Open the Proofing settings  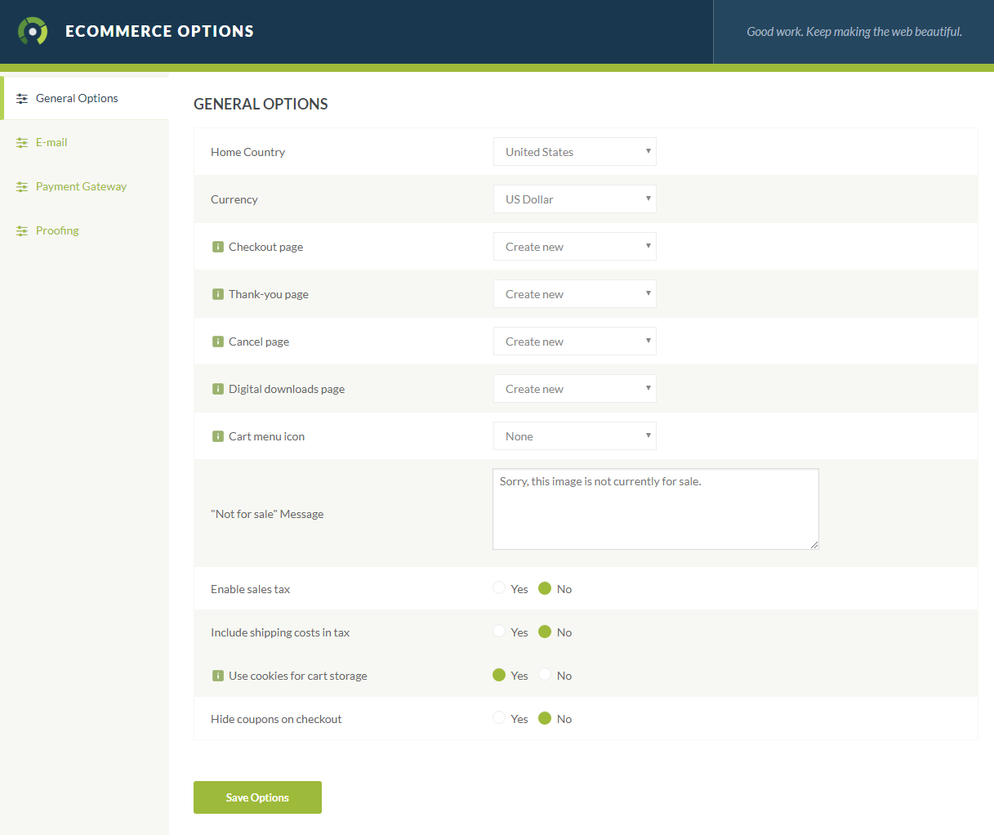57,230
